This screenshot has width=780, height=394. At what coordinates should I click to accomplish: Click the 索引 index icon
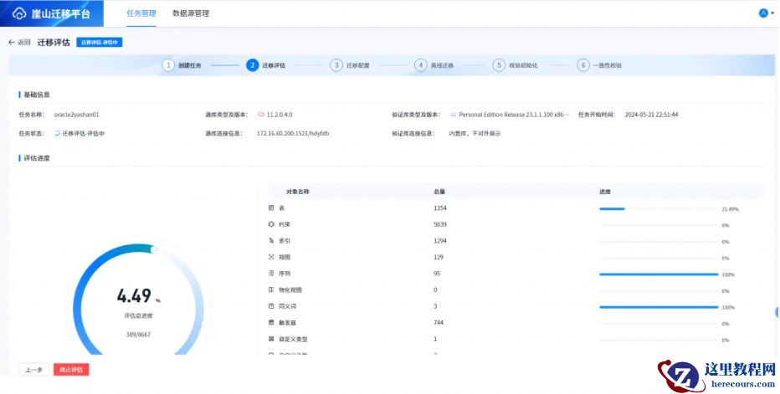click(271, 241)
